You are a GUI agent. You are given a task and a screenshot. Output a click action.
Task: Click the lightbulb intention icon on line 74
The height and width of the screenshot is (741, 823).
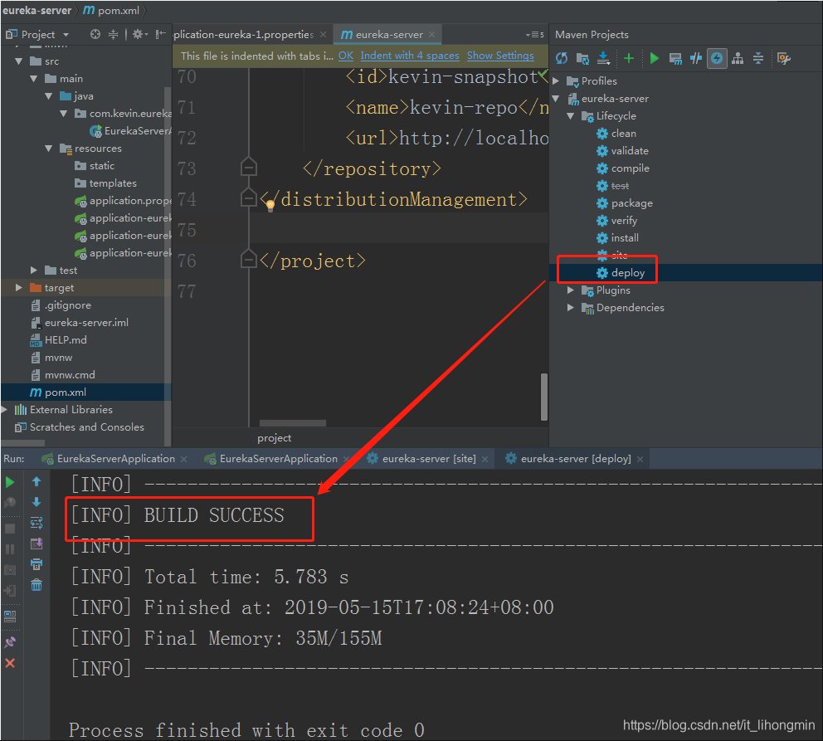click(x=270, y=206)
